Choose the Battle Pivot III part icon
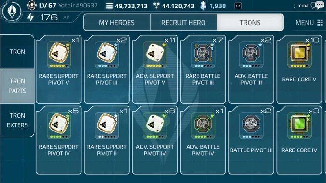Screen dimensions: 326x183 point(251,126)
